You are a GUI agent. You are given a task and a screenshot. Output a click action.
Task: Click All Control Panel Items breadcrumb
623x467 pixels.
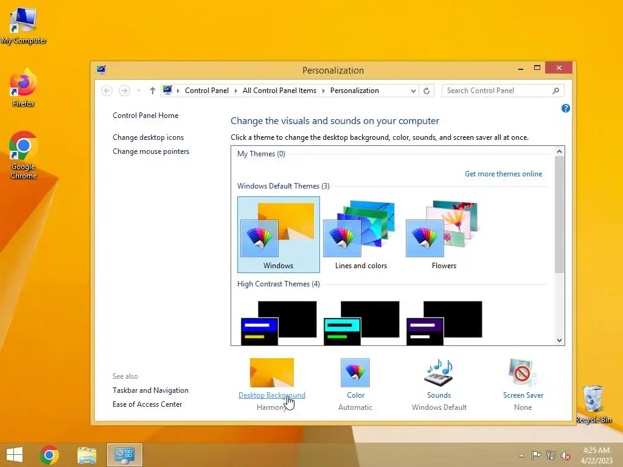click(279, 91)
